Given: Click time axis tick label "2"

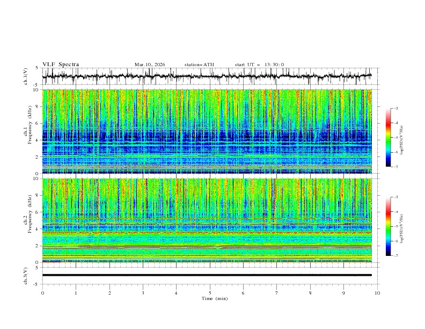Looking at the screenshot, I should click(x=109, y=293).
